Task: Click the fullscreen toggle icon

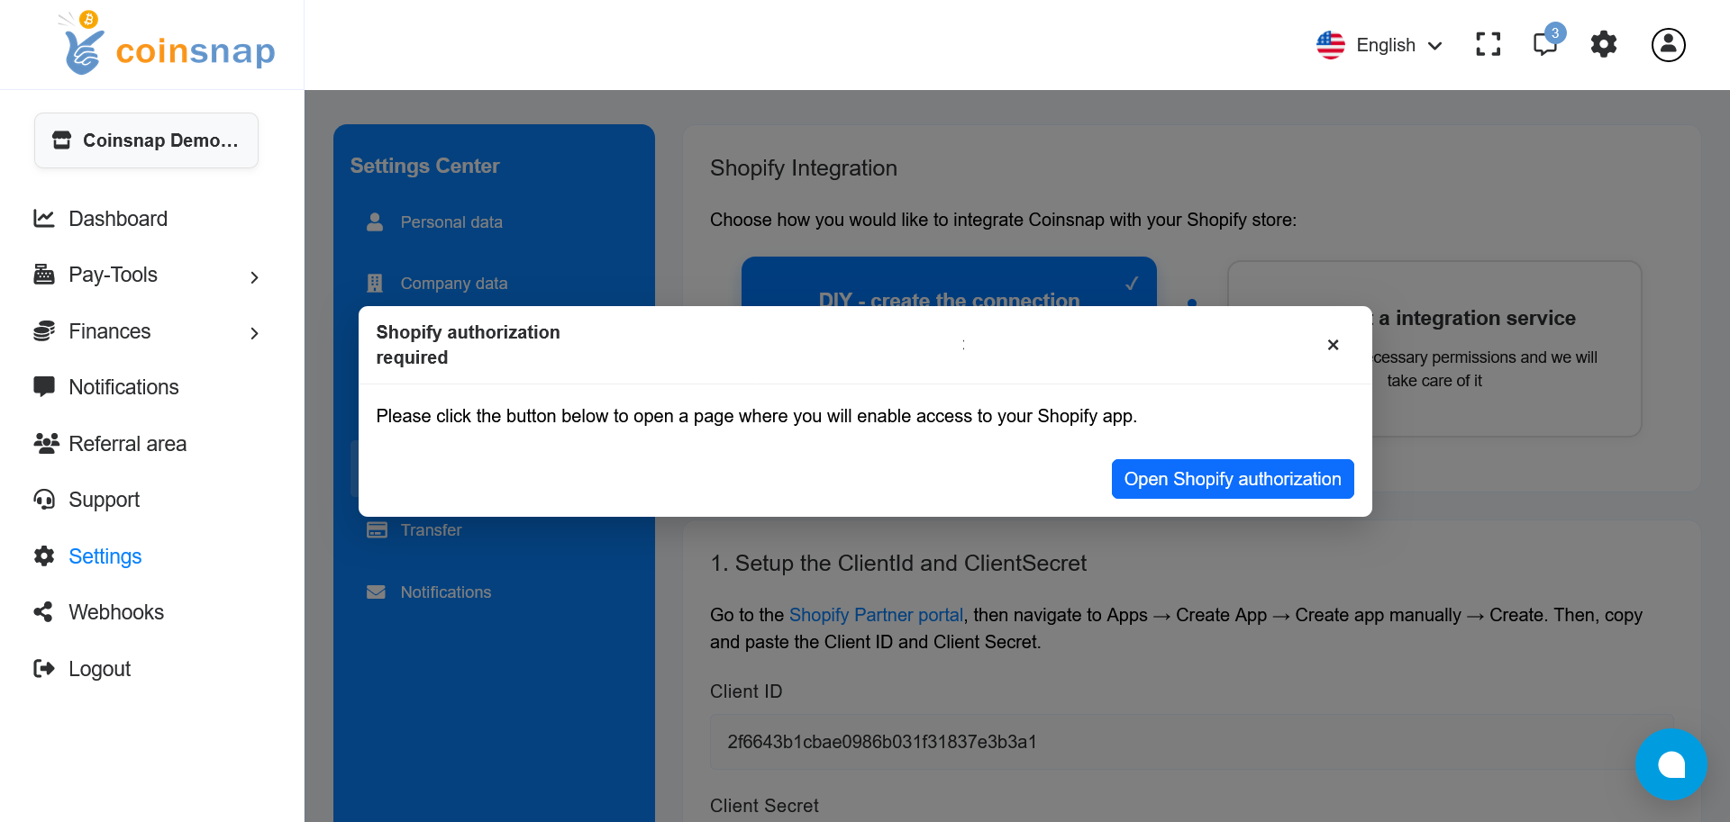Action: [1488, 44]
